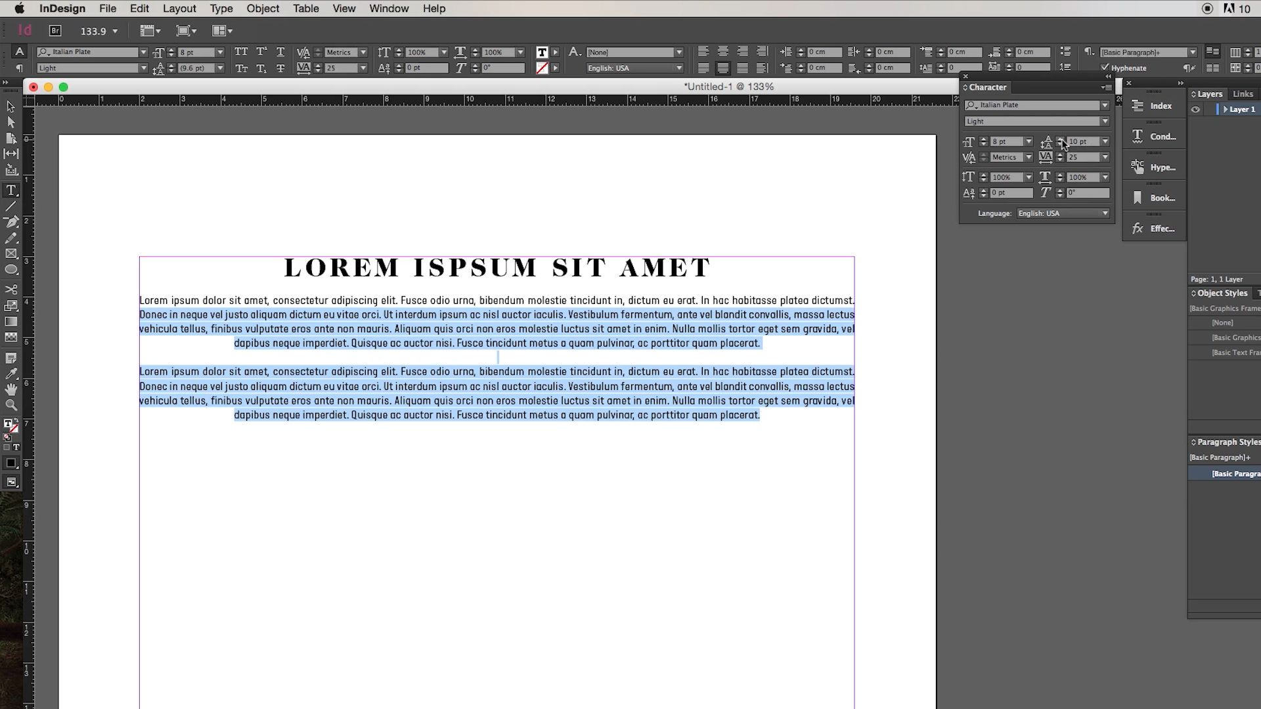Select the Scissors tool
This screenshot has height=709, width=1261.
click(x=11, y=290)
